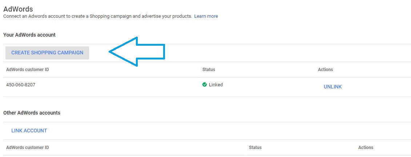This screenshot has height=157, width=411.
Task: Unlink the 450-060-8207 account
Action: click(333, 87)
